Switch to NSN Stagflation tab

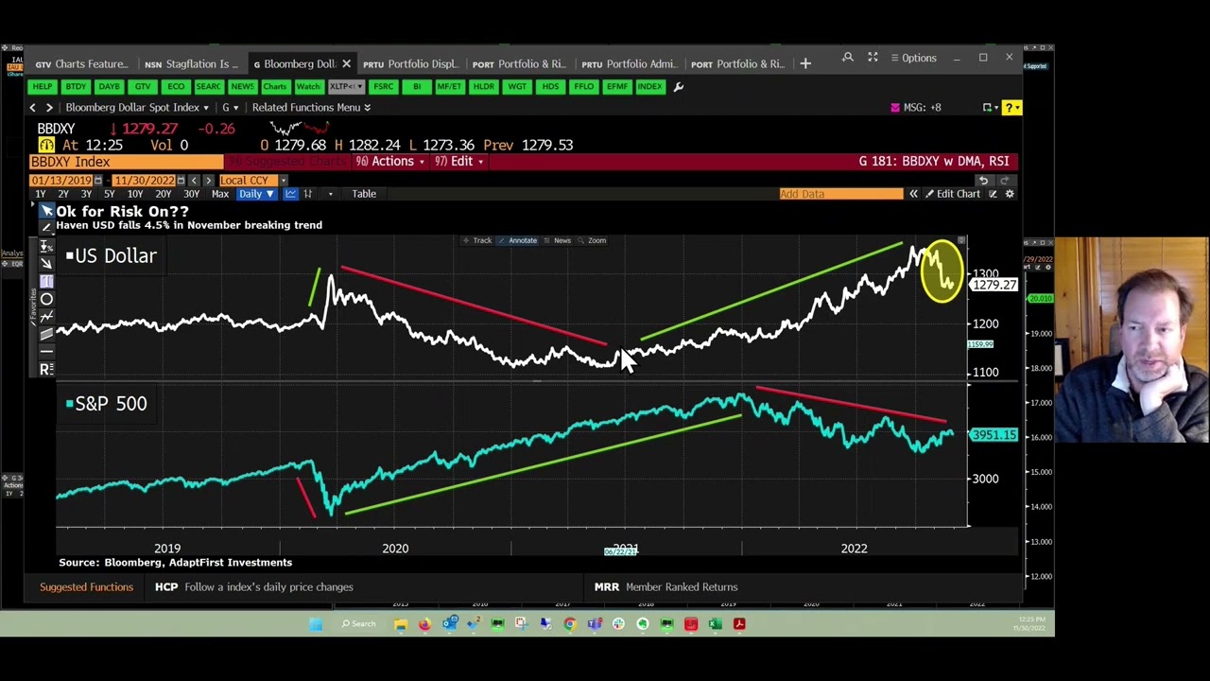click(191, 63)
